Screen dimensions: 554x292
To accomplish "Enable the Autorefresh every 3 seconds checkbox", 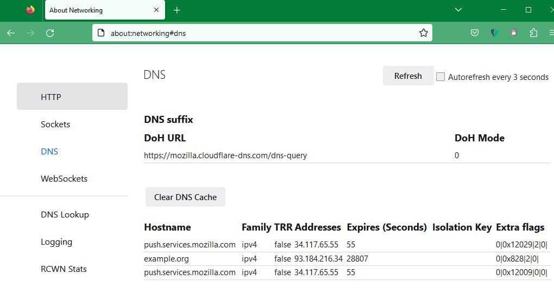I will (x=440, y=77).
